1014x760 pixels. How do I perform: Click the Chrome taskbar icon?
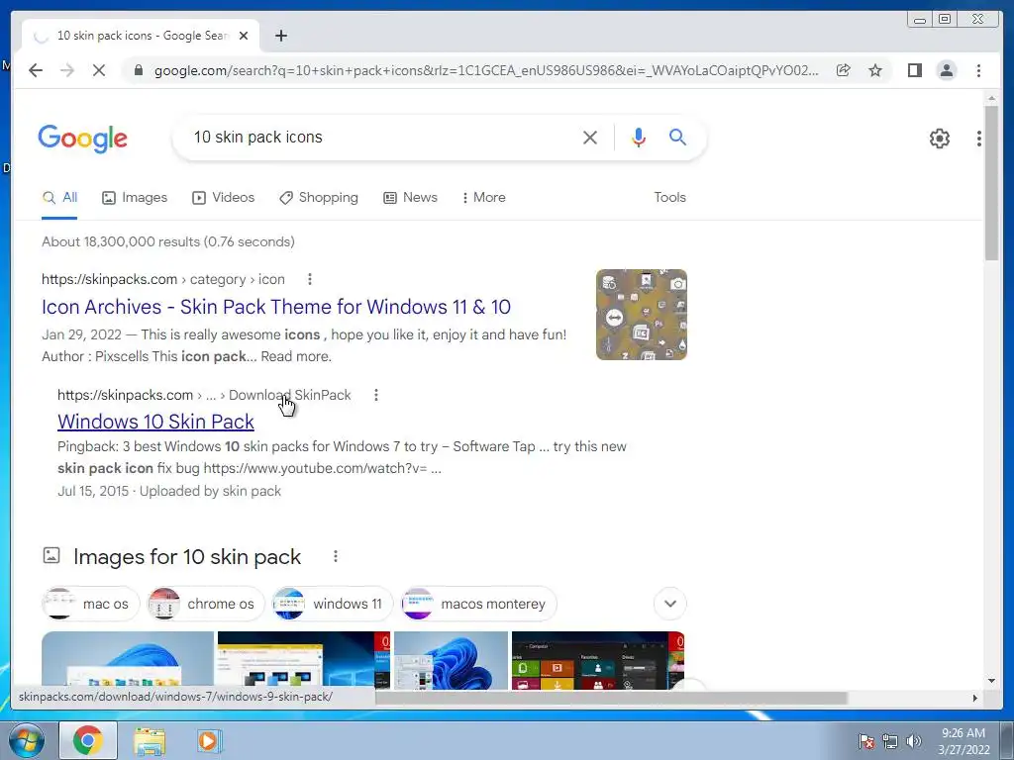pyautogui.click(x=88, y=740)
